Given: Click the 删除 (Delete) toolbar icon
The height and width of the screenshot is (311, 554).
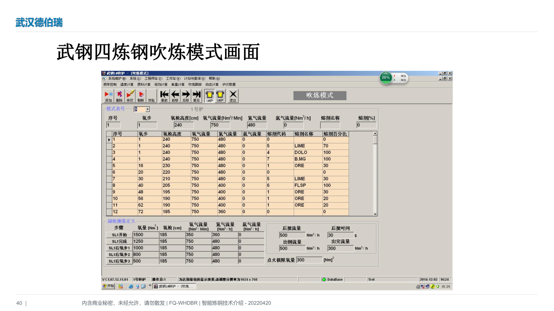Looking at the screenshot, I should 119,96.
